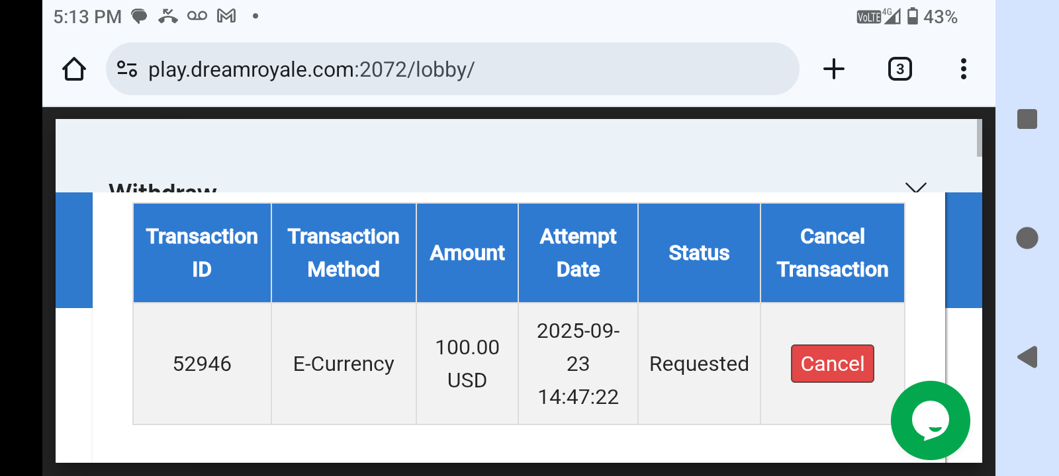Image resolution: width=1059 pixels, height=476 pixels.
Task: Open site info icon in address bar
Action: click(x=127, y=69)
